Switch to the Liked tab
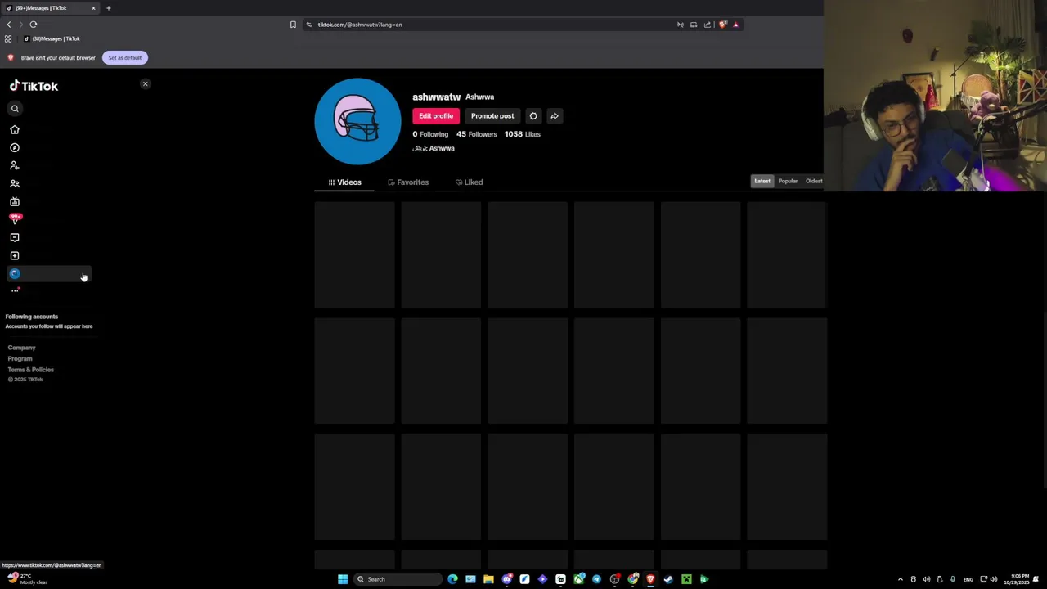Viewport: 1047px width, 589px height. pyautogui.click(x=469, y=182)
